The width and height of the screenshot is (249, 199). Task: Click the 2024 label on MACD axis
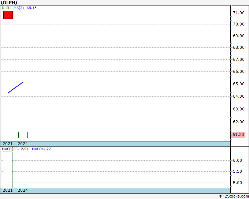point(23,190)
